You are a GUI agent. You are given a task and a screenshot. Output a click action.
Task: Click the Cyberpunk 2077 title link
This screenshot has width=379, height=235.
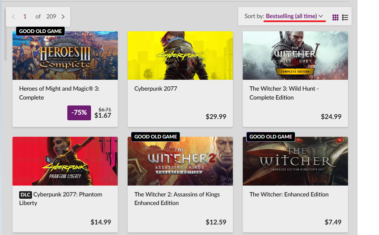click(156, 89)
